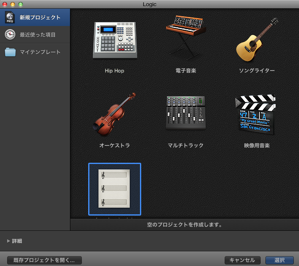Confirm with the 選択 button
Viewport: 299px width, 266px height.
point(280,260)
